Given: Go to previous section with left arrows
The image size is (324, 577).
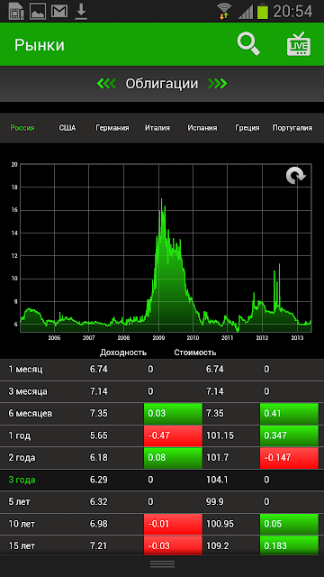Looking at the screenshot, I should (x=106, y=84).
